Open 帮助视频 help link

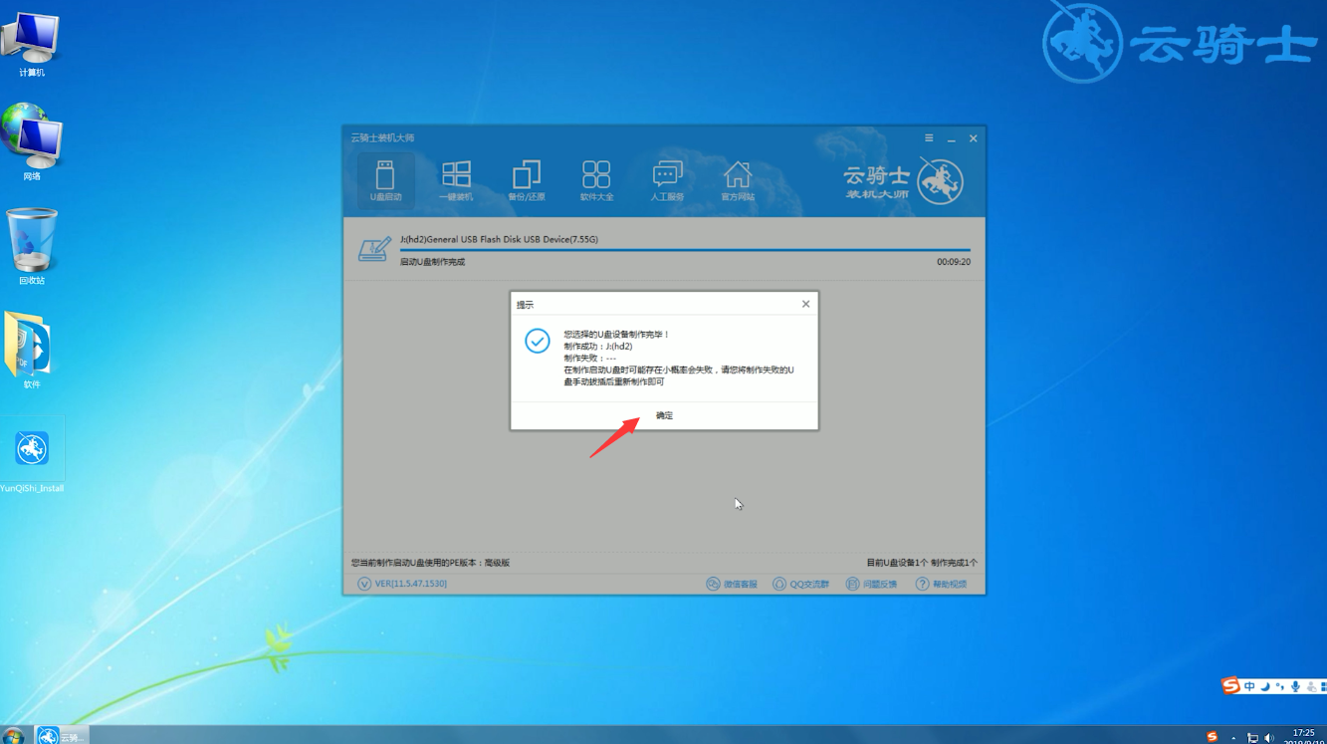(941, 584)
